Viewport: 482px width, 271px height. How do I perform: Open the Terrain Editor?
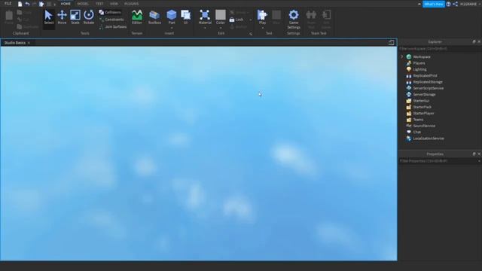point(137,17)
